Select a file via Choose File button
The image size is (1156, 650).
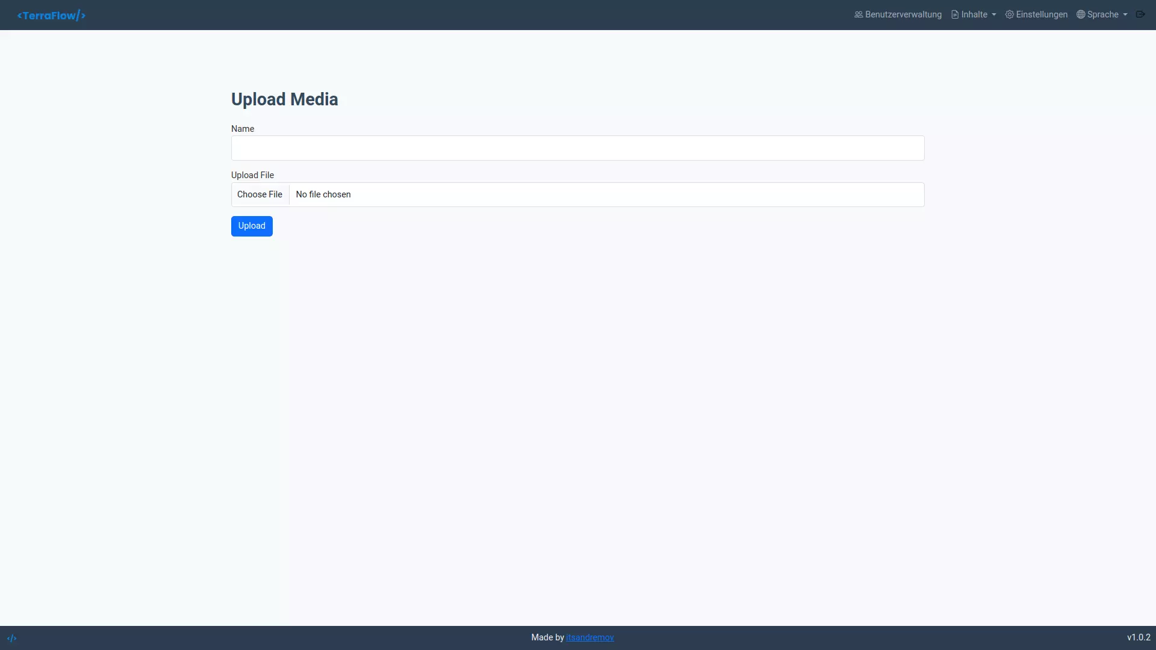click(x=259, y=194)
